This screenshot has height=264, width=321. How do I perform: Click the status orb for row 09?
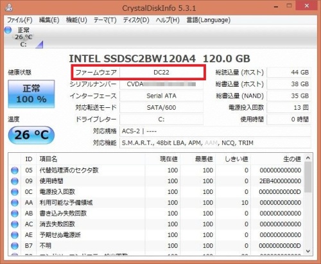coord(15,181)
